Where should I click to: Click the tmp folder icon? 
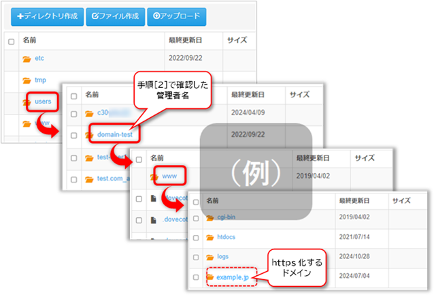(27, 80)
